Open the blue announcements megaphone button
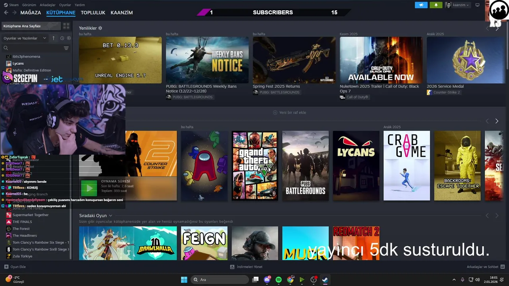The image size is (509, 286). 421,5
